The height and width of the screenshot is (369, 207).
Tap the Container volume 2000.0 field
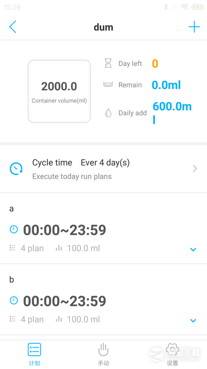[x=59, y=91]
